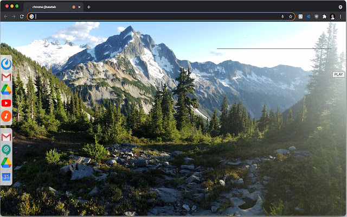Open the Mattermost shortcut in the side panel

tap(6, 64)
